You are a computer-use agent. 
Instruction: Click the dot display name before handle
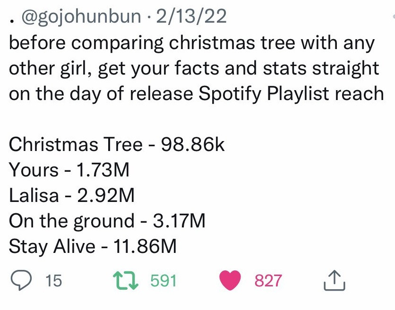pyautogui.click(x=11, y=22)
